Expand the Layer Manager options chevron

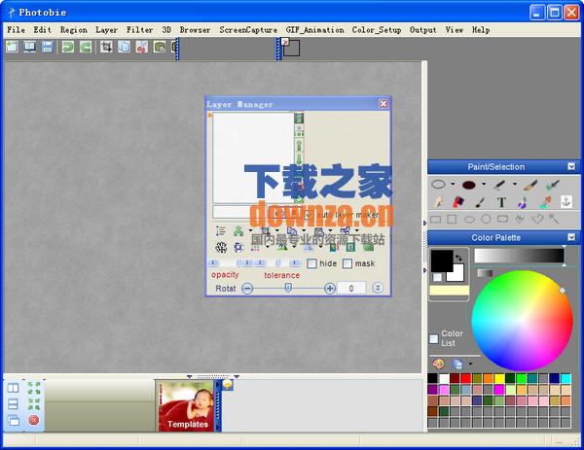coord(378,289)
